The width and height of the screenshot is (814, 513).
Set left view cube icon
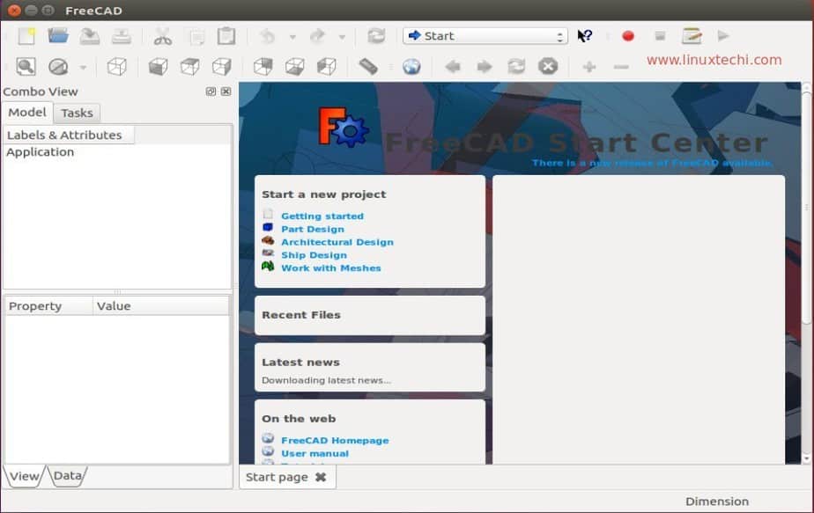(327, 67)
